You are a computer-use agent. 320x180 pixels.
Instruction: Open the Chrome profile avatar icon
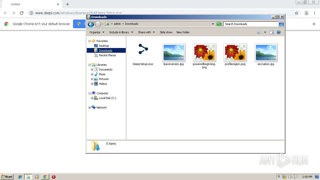coord(306,13)
